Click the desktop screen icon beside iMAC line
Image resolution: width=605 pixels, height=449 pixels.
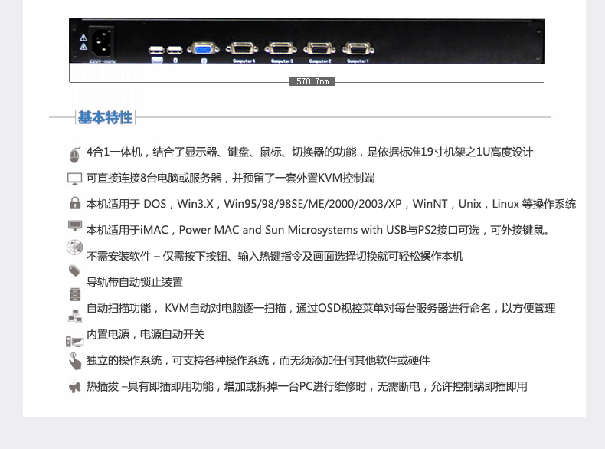[75, 226]
